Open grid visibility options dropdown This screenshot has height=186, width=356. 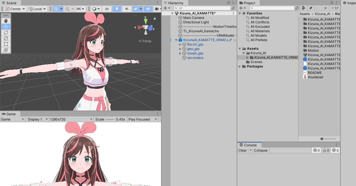(x=61, y=9)
